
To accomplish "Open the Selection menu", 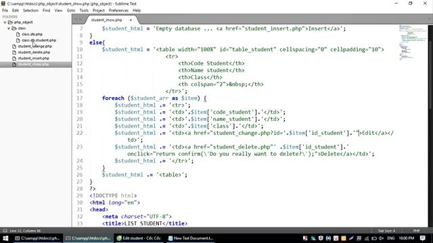I will 30,11.
